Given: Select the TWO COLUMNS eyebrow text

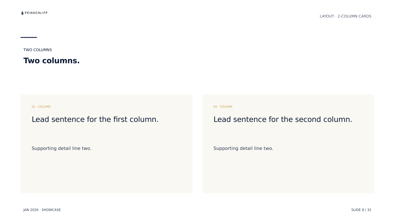Looking at the screenshot, I should [38, 50].
